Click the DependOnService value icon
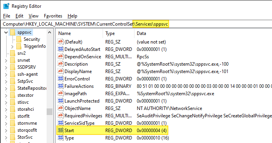 [x=61, y=56]
